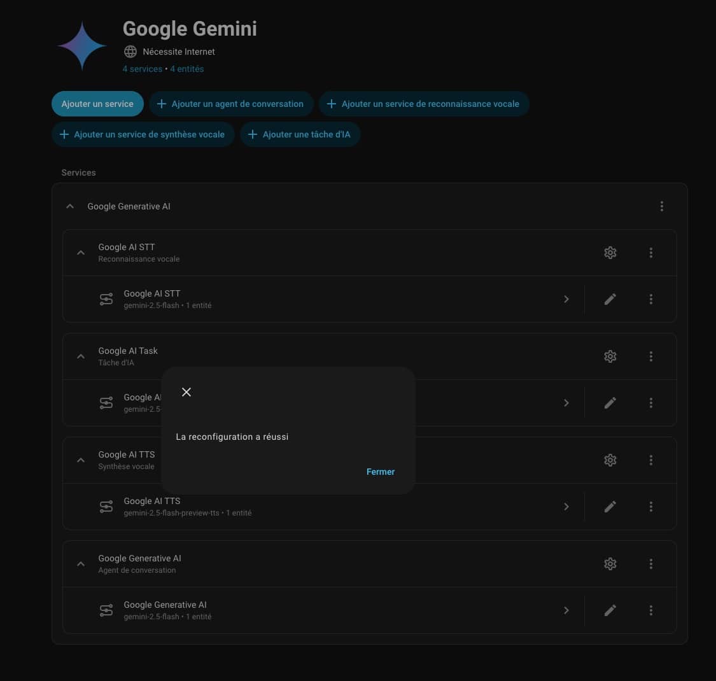Click the Google Gemini star logo

click(x=81, y=46)
